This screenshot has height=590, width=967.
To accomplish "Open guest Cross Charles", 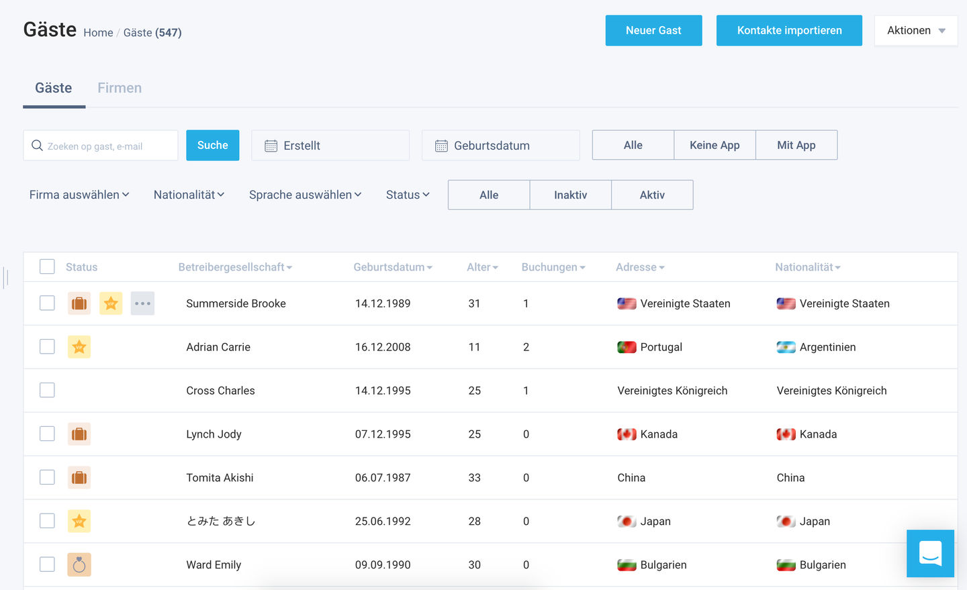I will (220, 391).
